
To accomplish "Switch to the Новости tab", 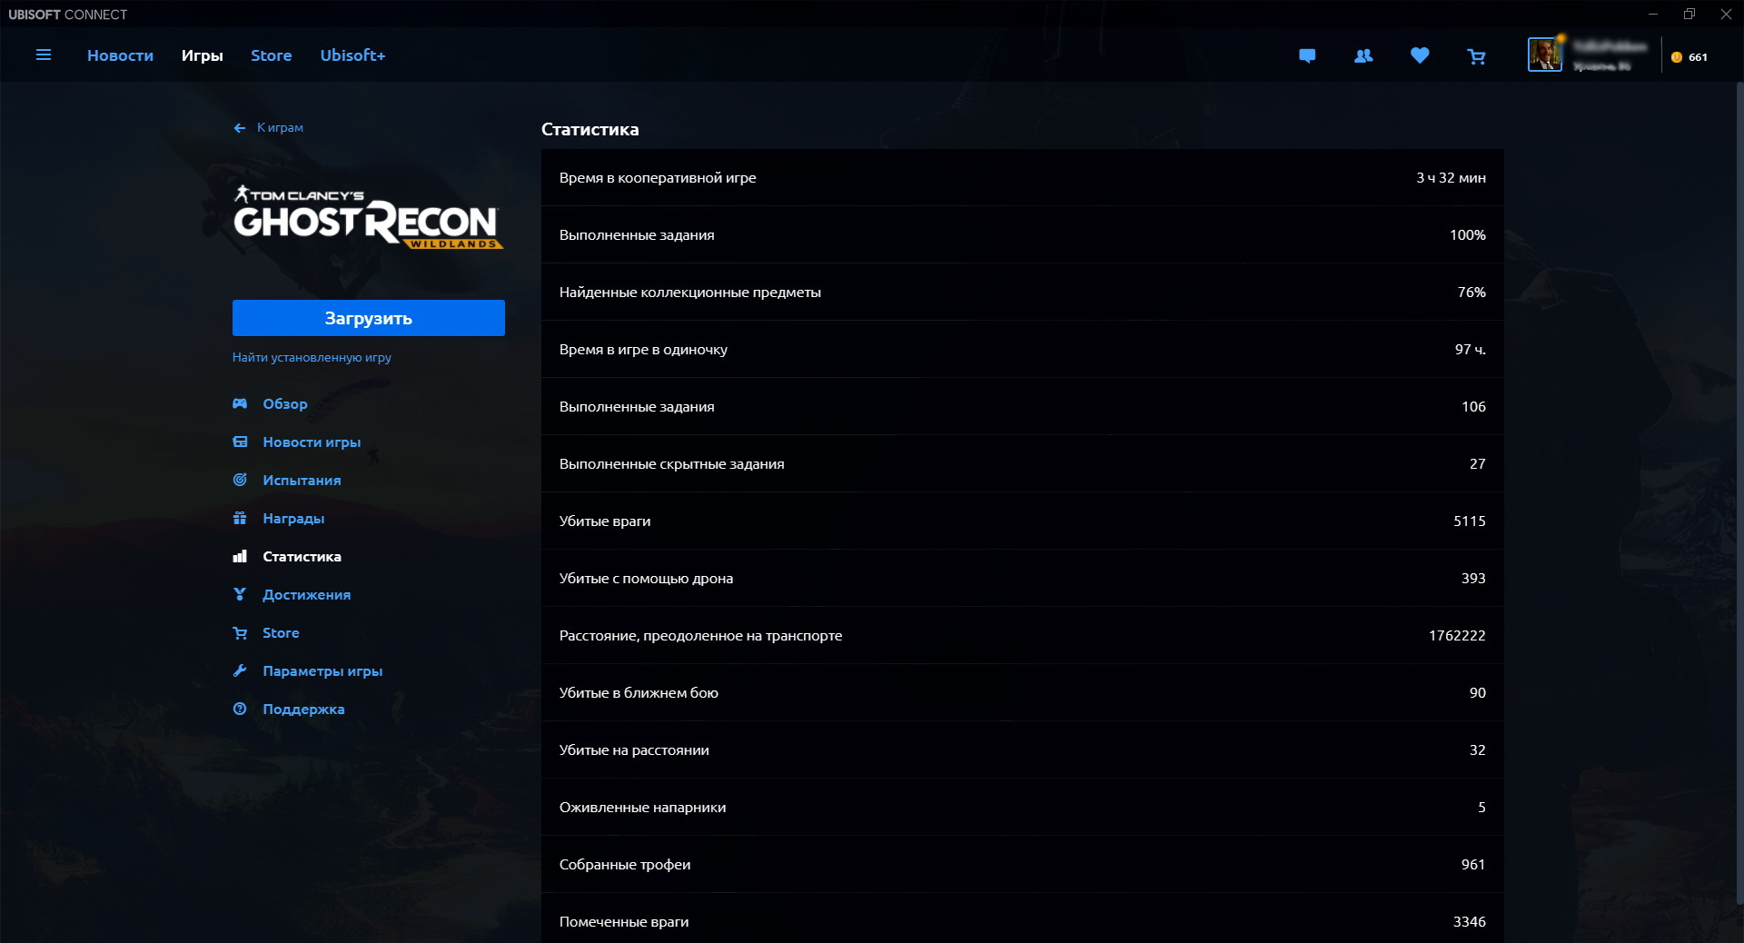I will pos(120,55).
